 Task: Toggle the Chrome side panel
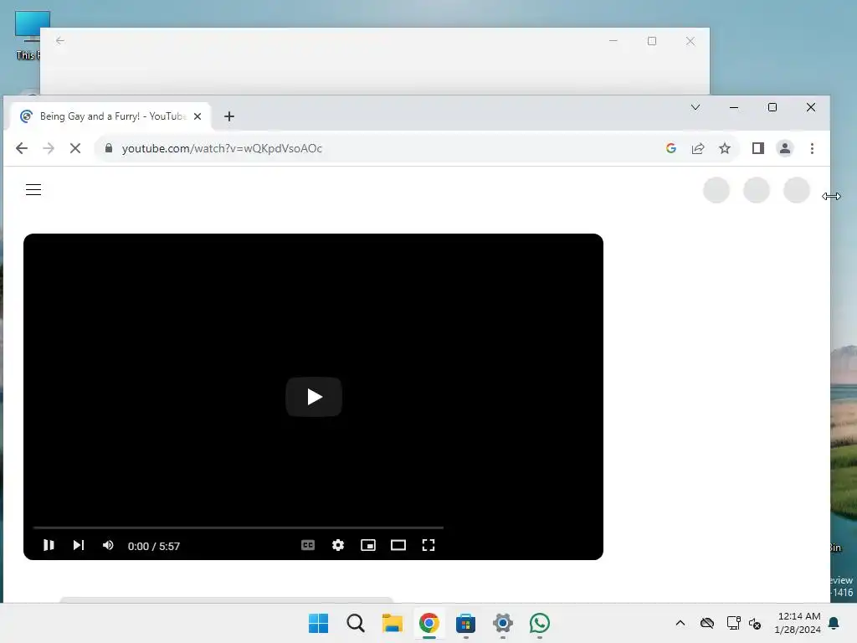(758, 148)
